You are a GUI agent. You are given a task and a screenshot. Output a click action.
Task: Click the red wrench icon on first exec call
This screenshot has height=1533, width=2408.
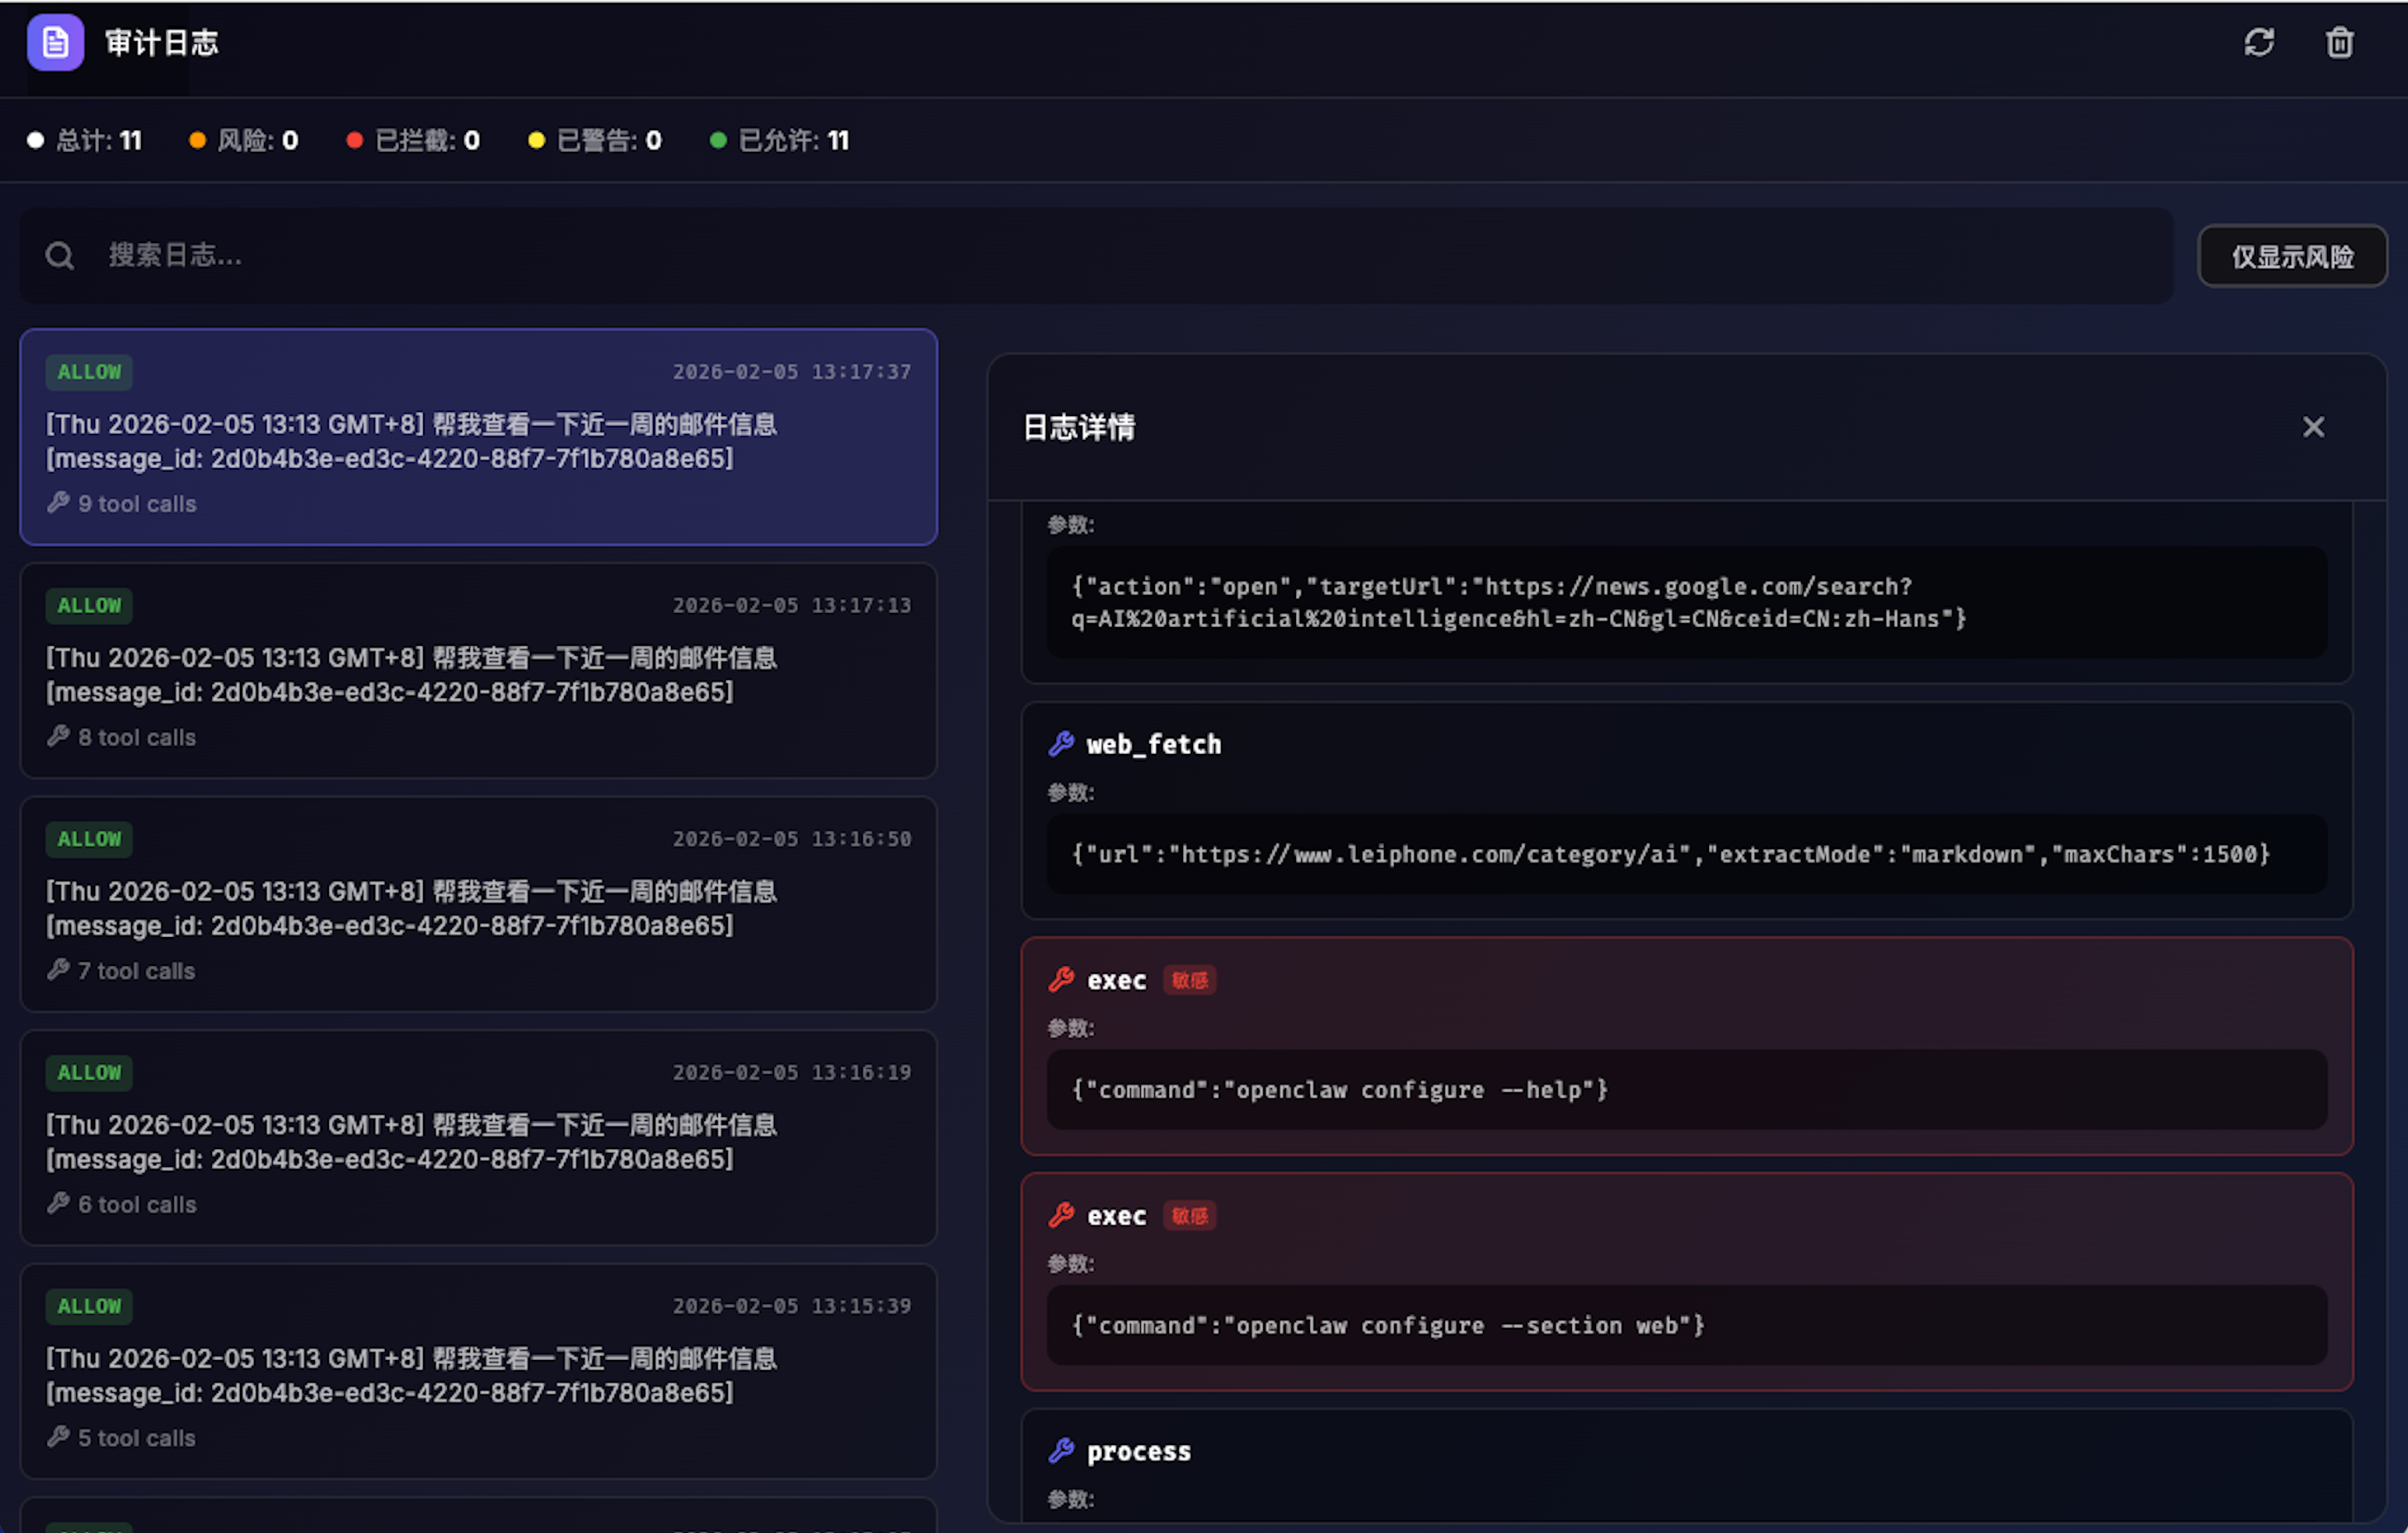pyautogui.click(x=1061, y=979)
